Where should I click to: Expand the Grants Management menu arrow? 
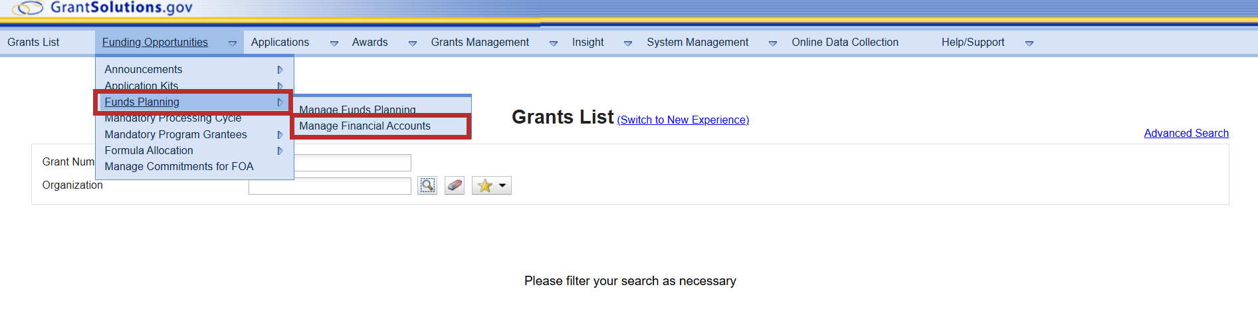tap(554, 43)
